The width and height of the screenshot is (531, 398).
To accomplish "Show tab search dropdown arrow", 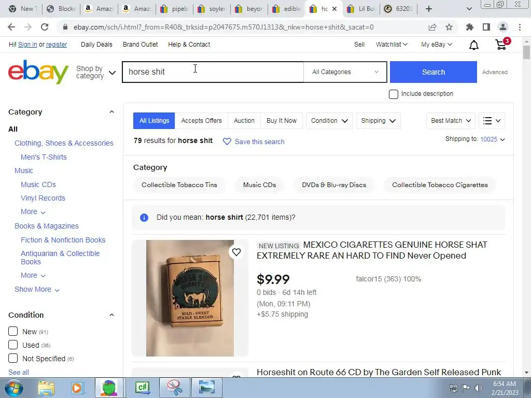I will tap(469, 9).
